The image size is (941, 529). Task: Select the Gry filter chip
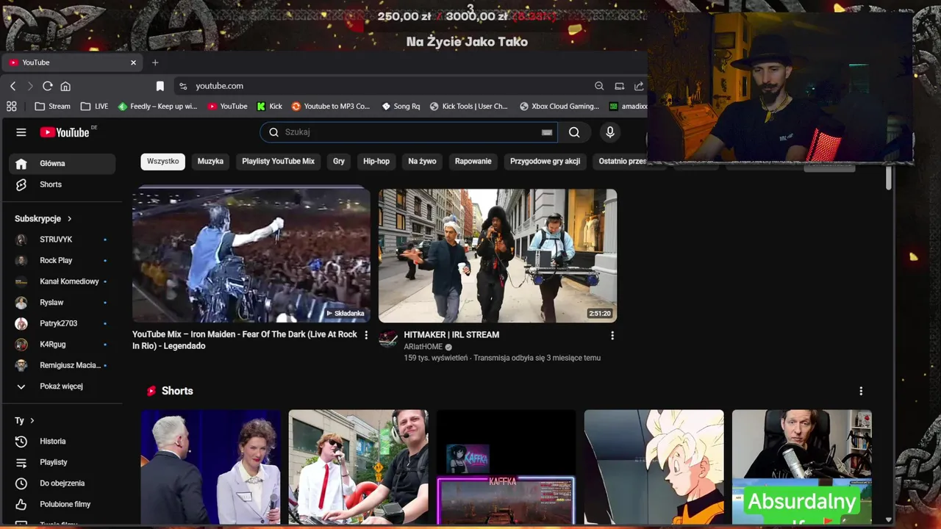coord(339,161)
